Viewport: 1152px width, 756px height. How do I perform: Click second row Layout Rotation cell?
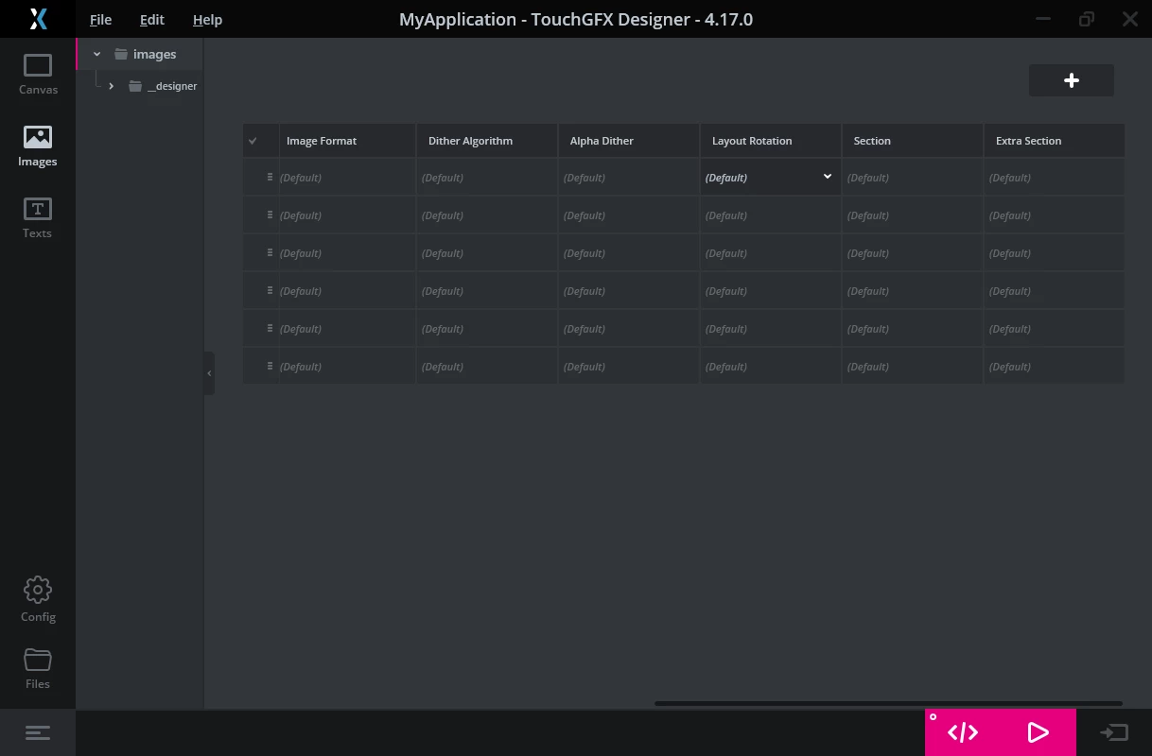771,215
